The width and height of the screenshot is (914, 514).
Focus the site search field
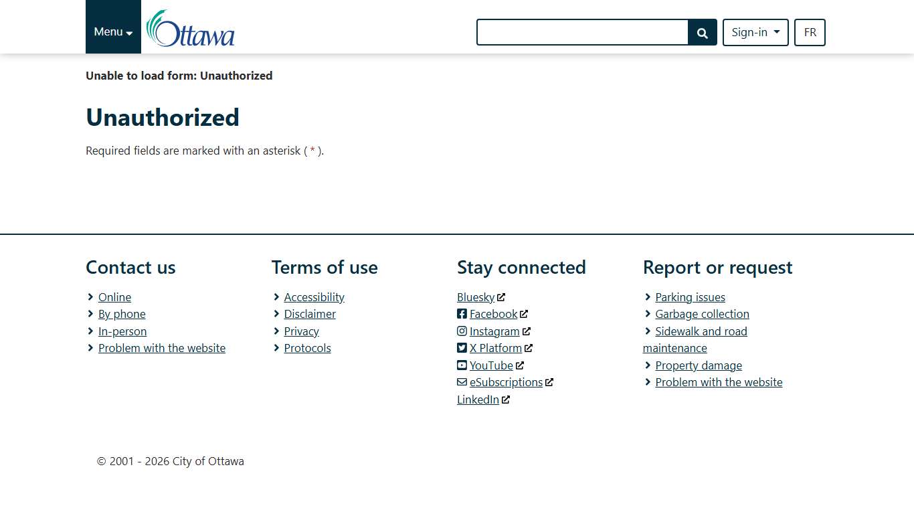click(582, 32)
